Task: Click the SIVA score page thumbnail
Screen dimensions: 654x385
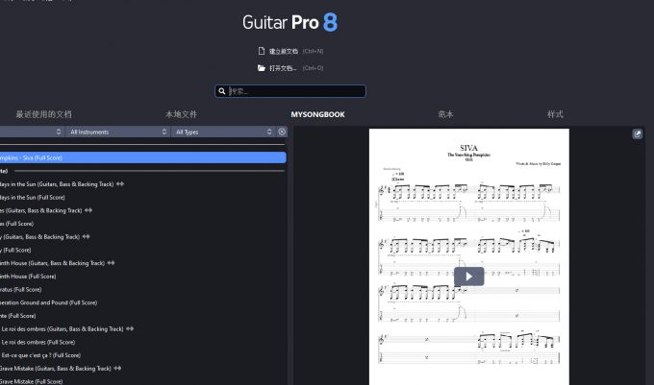Action: coord(468,256)
